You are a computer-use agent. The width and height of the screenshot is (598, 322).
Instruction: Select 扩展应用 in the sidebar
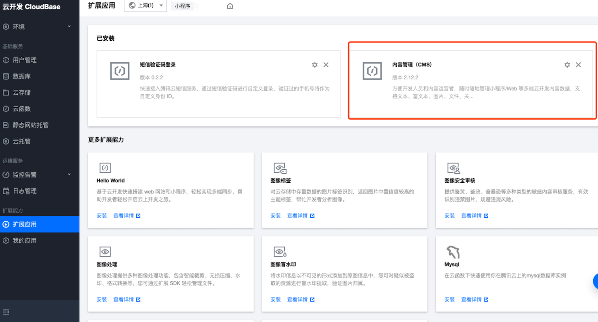pyautogui.click(x=39, y=225)
